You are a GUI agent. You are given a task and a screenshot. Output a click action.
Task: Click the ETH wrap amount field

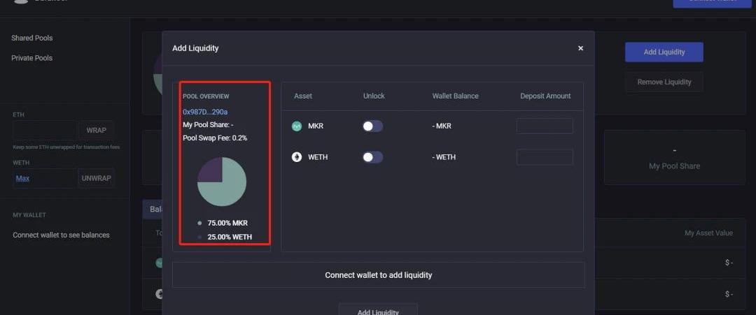(x=45, y=131)
